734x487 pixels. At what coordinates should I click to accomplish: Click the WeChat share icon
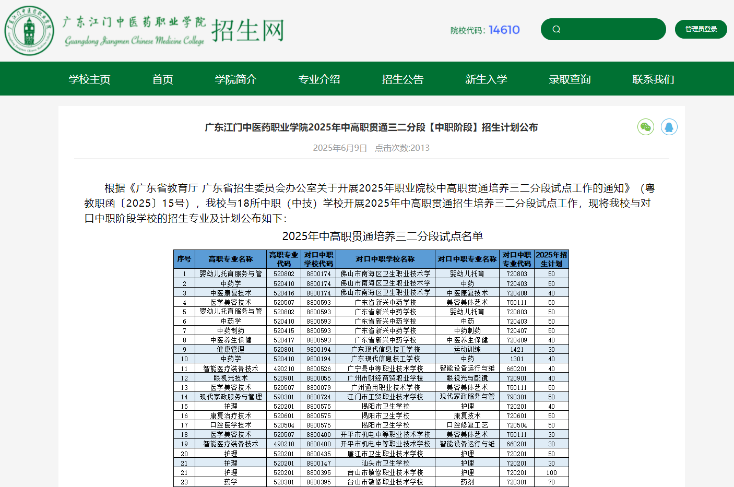[646, 126]
